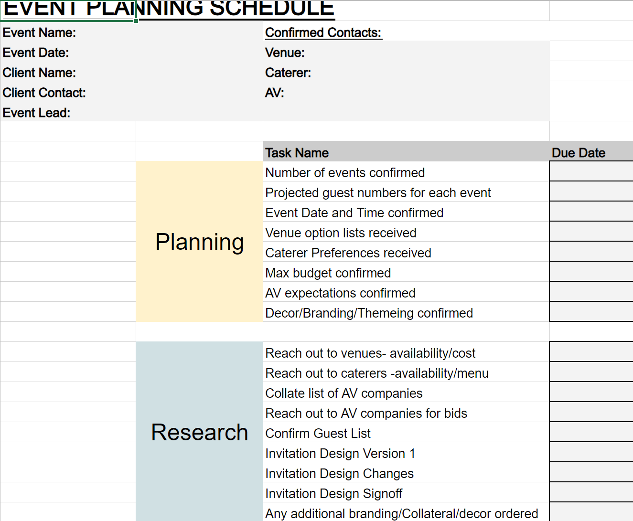Select the Number of events confirmed task
Viewport: 633px width, 521px height.
406,172
